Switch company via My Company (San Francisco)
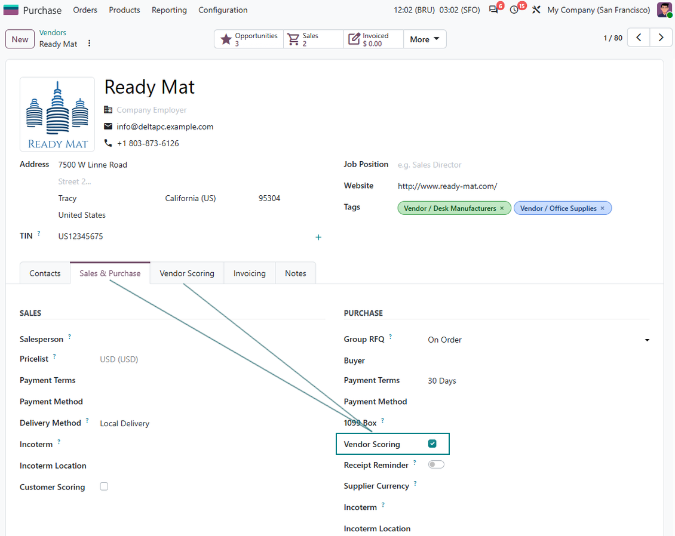 599,10
